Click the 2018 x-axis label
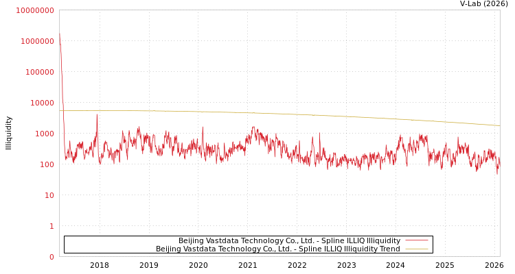Screen dimensions: 515x274 pyautogui.click(x=100, y=265)
